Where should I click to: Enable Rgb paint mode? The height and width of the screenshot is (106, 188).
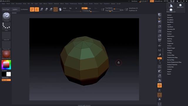point(70,8)
